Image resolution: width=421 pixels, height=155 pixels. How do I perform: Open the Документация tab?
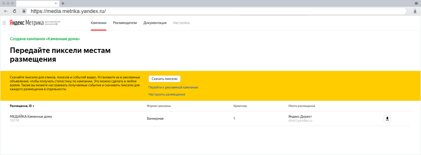155,23
